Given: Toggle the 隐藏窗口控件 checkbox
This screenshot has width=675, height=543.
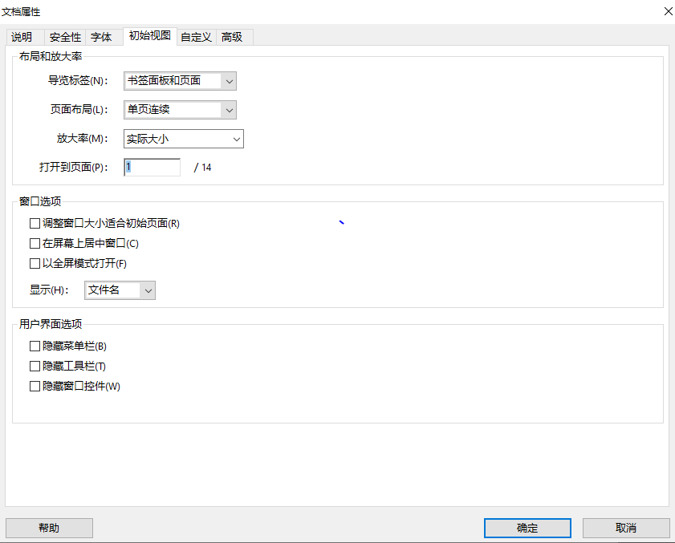Looking at the screenshot, I should click(x=35, y=386).
